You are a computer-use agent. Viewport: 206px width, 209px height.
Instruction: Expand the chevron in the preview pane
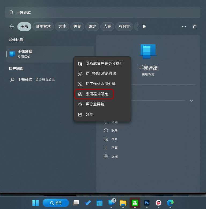pos(192,101)
